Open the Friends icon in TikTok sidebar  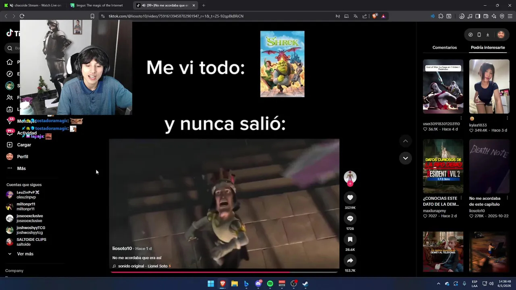click(x=10, y=97)
